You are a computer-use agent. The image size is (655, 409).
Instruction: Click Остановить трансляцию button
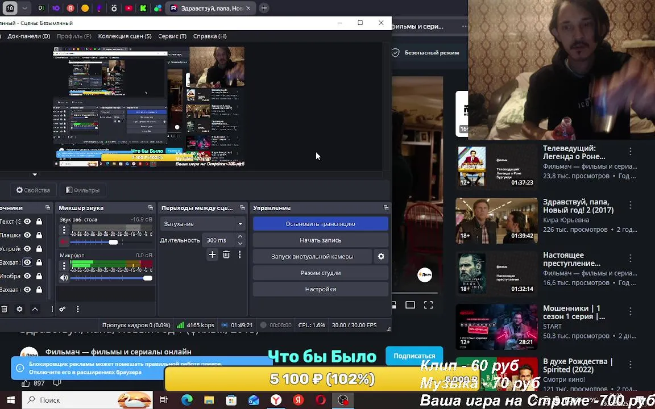click(x=321, y=224)
